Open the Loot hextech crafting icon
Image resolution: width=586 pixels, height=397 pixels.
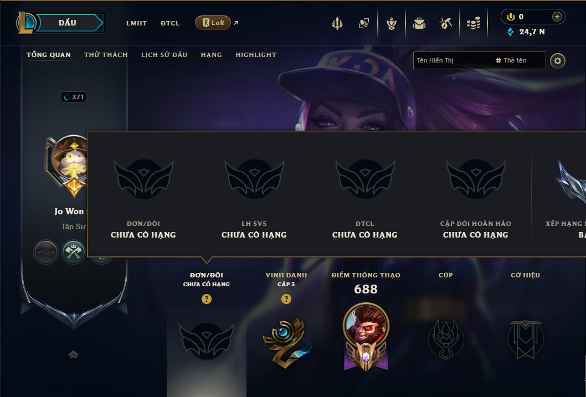pos(445,23)
